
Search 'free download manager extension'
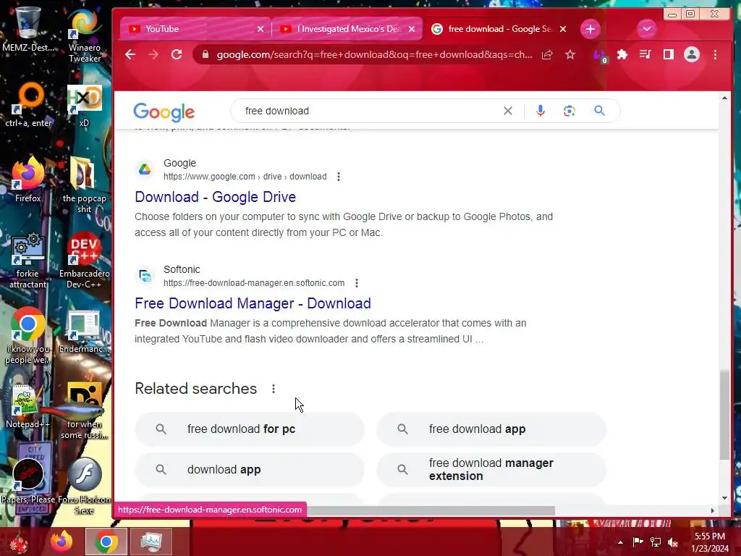491,470
